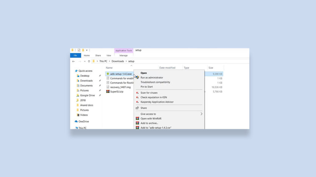Click the navigation Up arrow in Explorer
The width and height of the screenshot is (316, 177).
coord(89,61)
